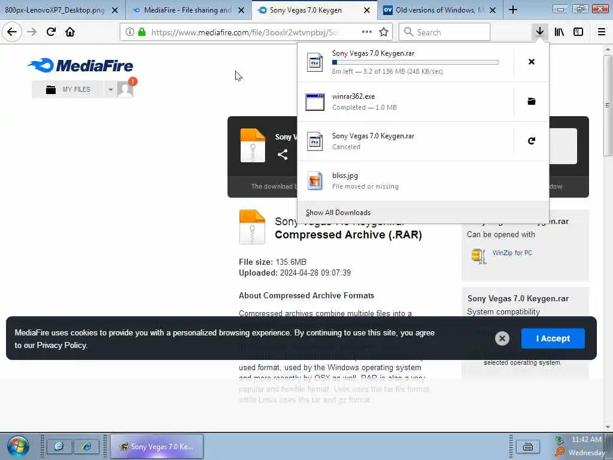Reload the current MediaFire page
This screenshot has height=460, width=613.
51,32
